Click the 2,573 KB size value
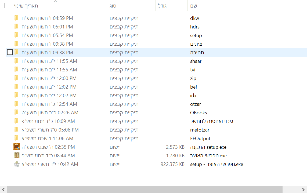Image resolution: width=307 pixels, height=193 pixels. [175, 147]
